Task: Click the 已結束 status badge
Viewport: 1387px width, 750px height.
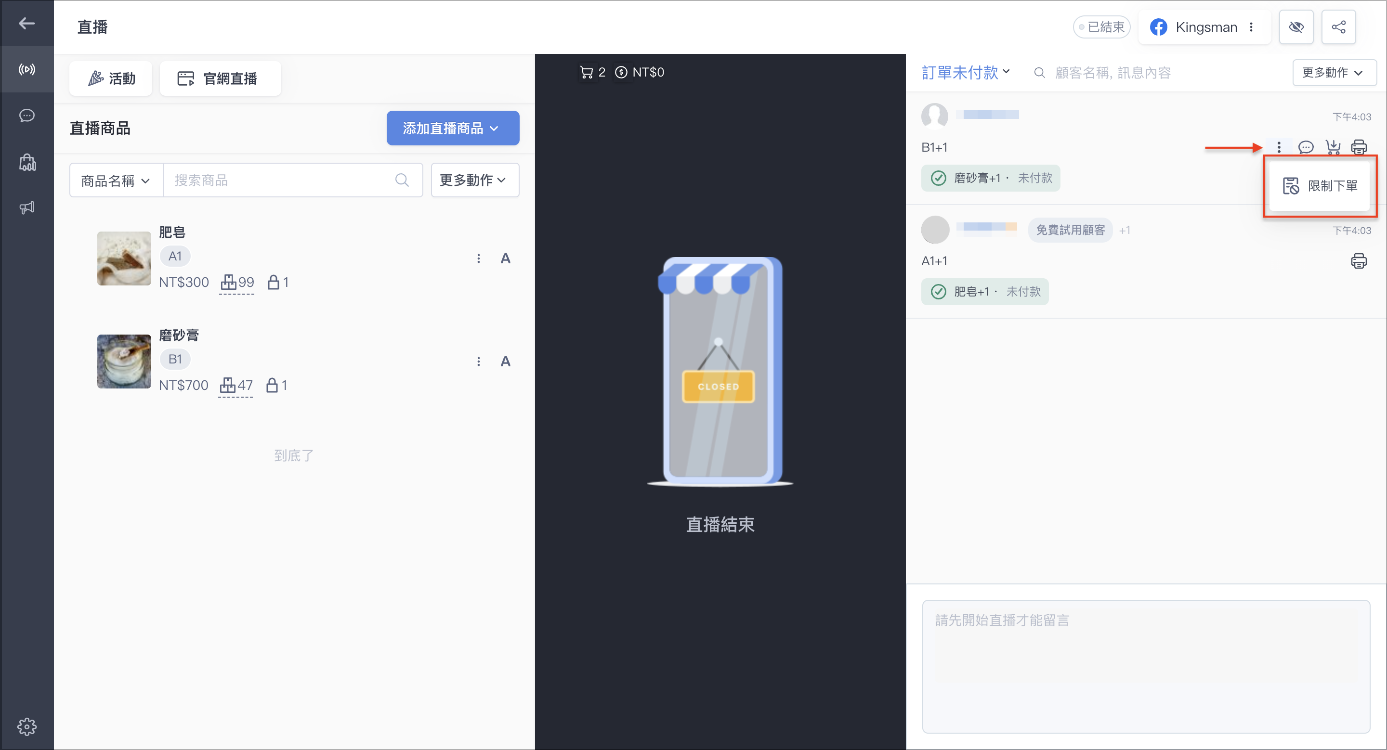Action: click(x=1101, y=27)
